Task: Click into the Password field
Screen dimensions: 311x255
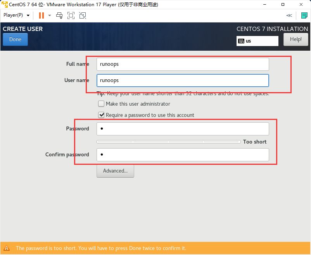Action: click(182, 129)
